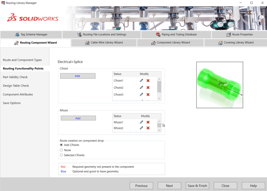This screenshot has width=267, height=191.
Task: Open Routing File Locations and Settings tab
Action: [x=102, y=34]
